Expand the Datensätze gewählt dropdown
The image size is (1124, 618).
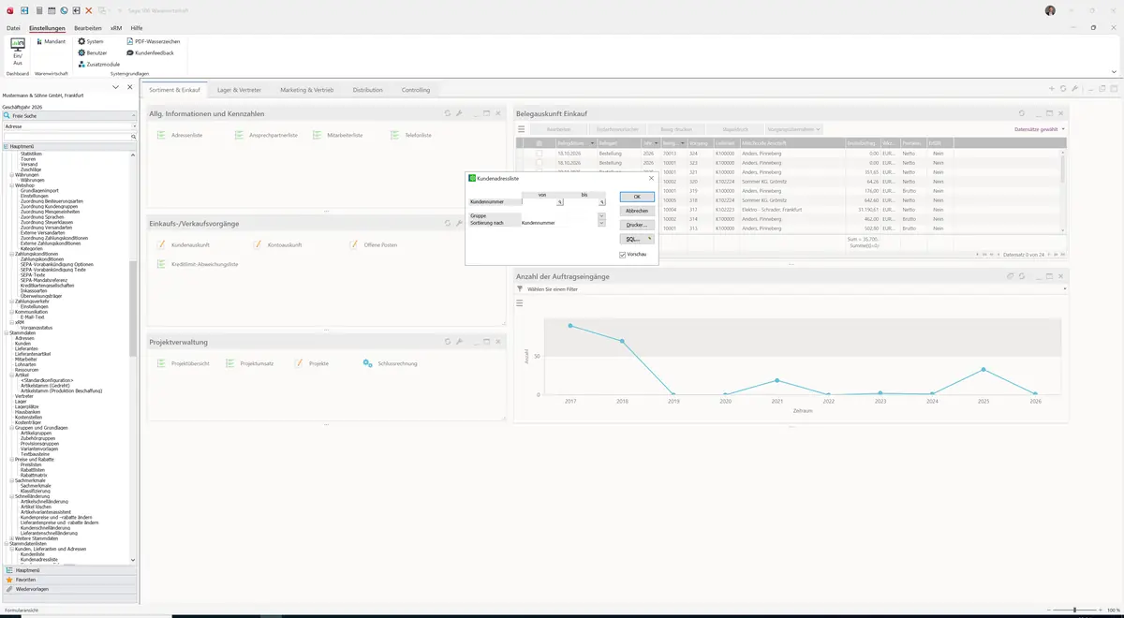[x=1040, y=128]
